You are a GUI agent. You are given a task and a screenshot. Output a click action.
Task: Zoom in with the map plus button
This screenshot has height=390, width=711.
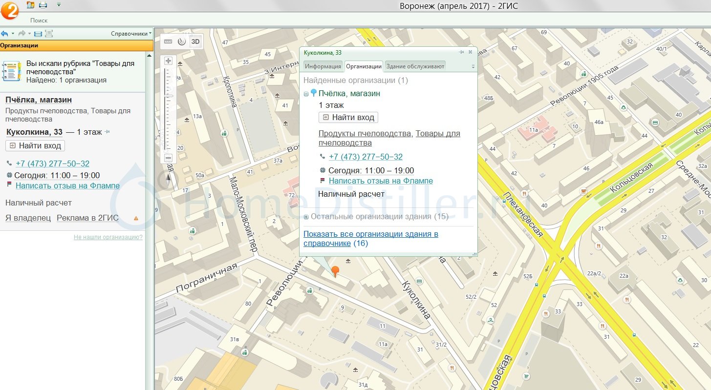click(x=169, y=61)
